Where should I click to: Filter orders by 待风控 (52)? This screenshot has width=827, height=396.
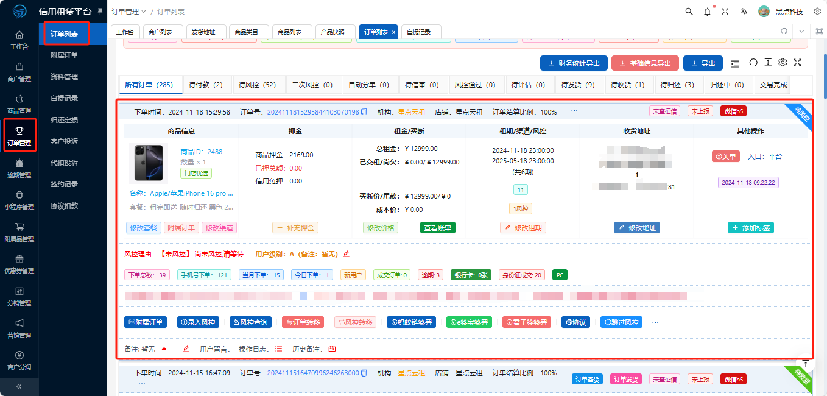(x=257, y=85)
